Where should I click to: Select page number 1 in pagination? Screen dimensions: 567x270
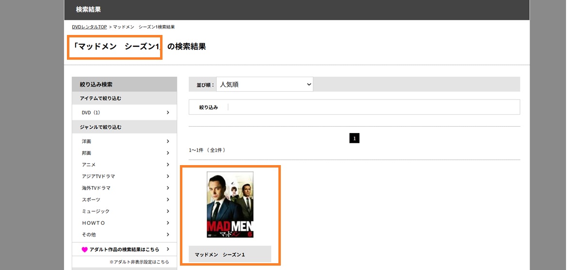355,139
